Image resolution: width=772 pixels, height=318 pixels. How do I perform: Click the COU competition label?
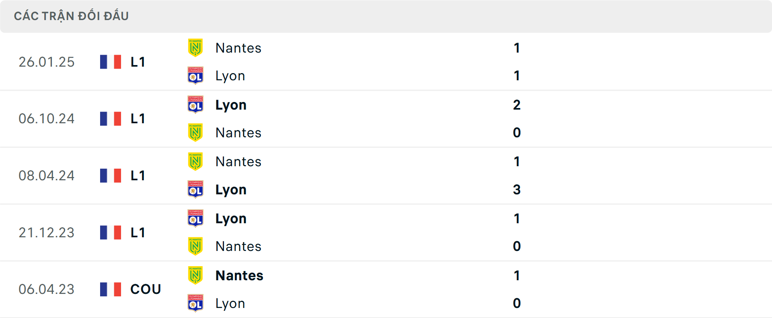pos(145,289)
